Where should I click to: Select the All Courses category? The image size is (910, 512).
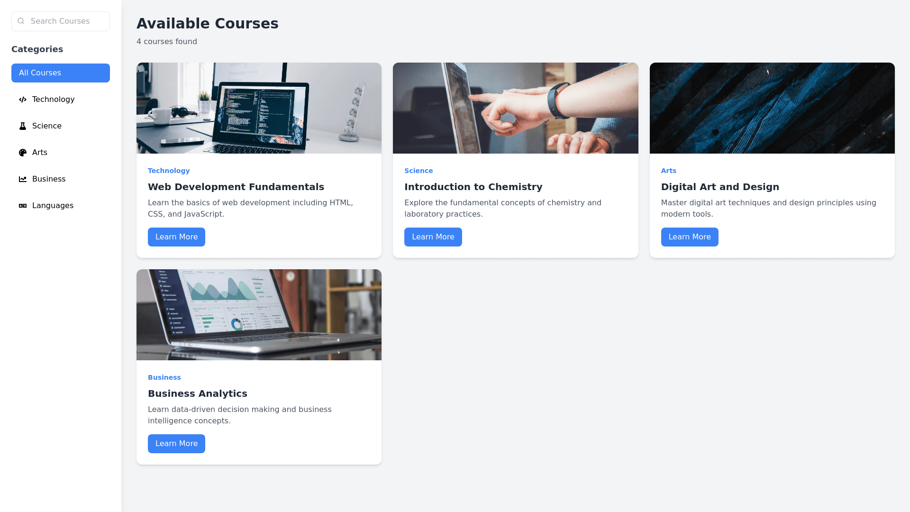point(61,73)
